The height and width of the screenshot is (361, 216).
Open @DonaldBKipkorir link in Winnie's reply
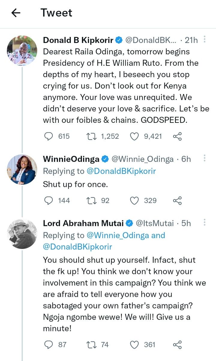click(x=121, y=171)
